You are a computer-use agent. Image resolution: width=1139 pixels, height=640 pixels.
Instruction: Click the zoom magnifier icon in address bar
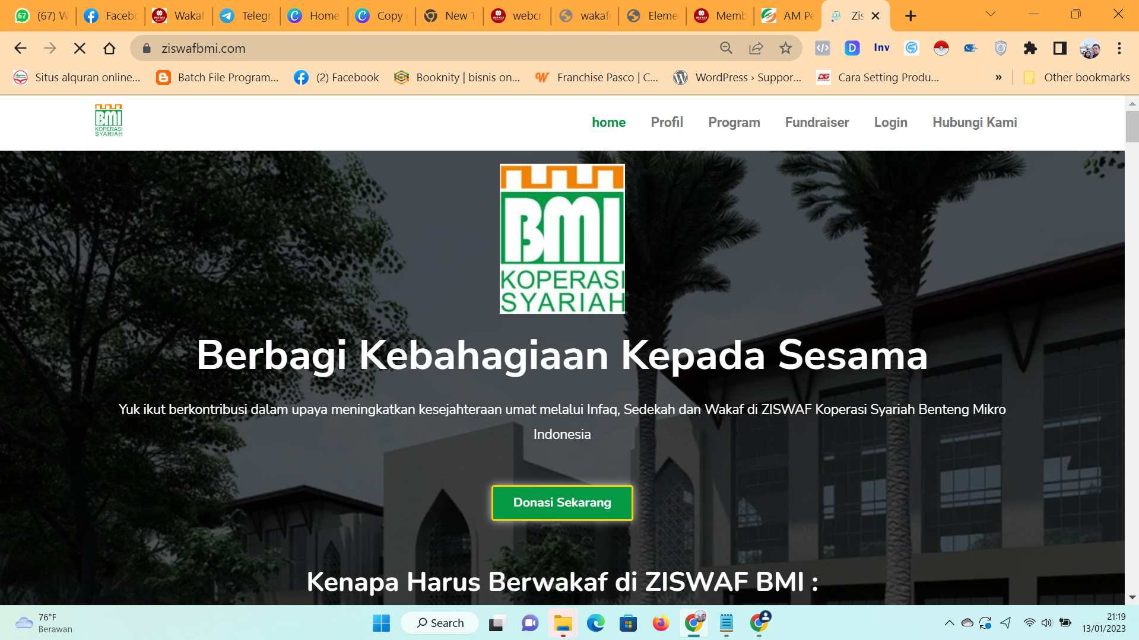point(726,48)
